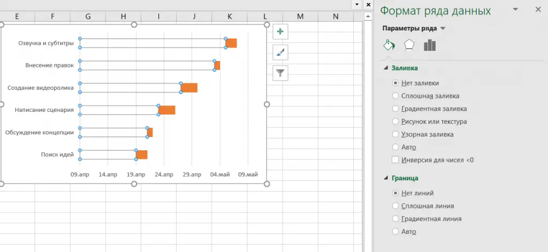Choose Градиентная заливка option

[395, 109]
